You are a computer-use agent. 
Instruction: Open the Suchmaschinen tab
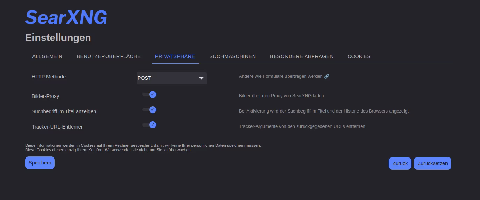[x=232, y=56]
